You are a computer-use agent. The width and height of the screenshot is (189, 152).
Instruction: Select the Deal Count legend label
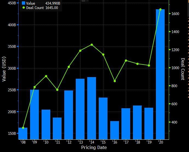point(35,8)
